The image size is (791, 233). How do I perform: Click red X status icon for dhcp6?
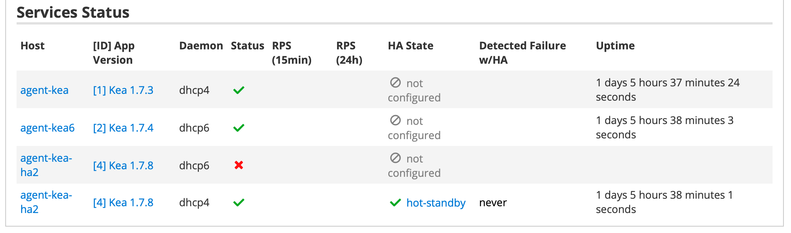tap(239, 165)
